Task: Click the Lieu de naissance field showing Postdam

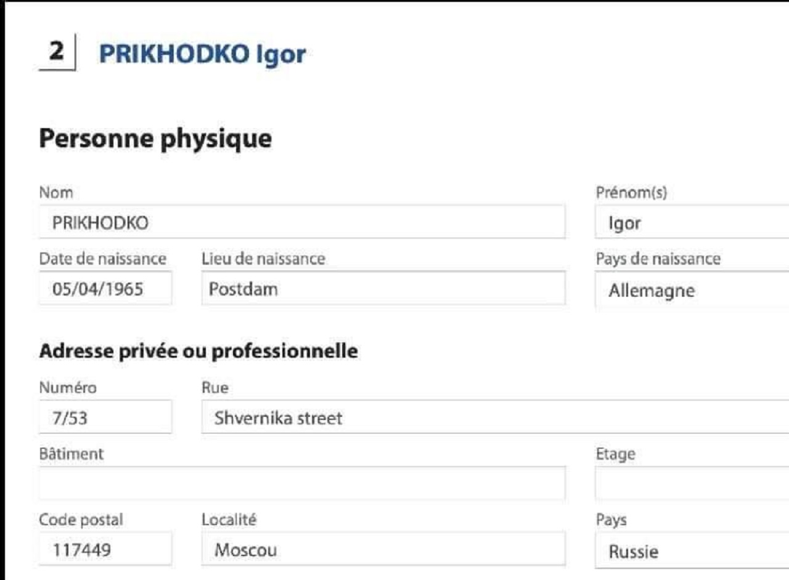Action: point(382,288)
